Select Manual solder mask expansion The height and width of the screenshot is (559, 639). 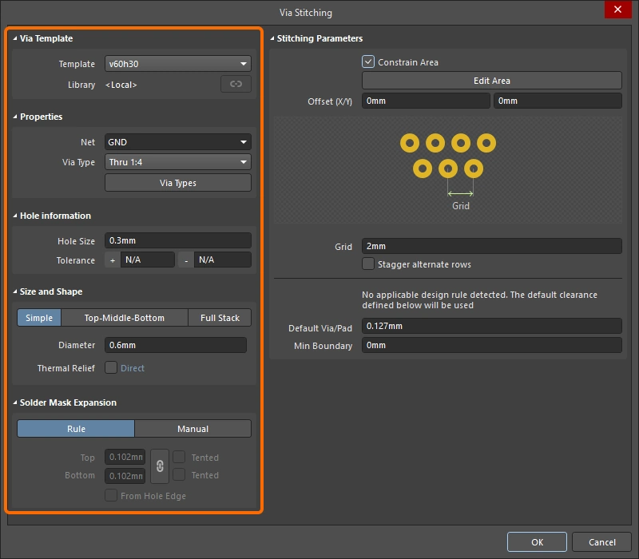[192, 429]
